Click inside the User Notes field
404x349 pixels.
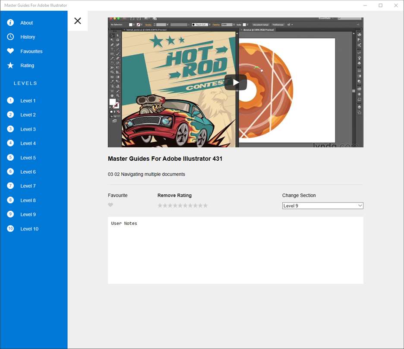click(236, 250)
